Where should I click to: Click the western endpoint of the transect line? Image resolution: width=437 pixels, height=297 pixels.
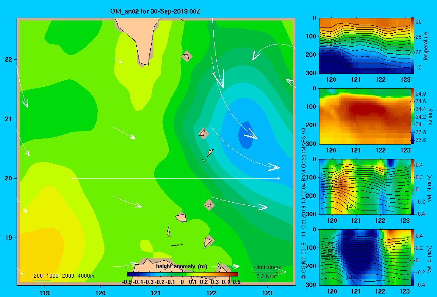(x=73, y=178)
